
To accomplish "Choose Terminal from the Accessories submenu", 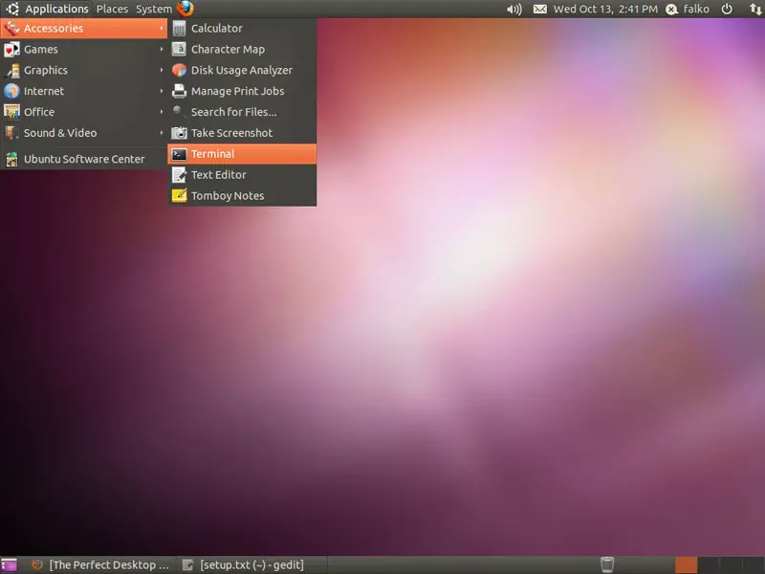I will [242, 154].
